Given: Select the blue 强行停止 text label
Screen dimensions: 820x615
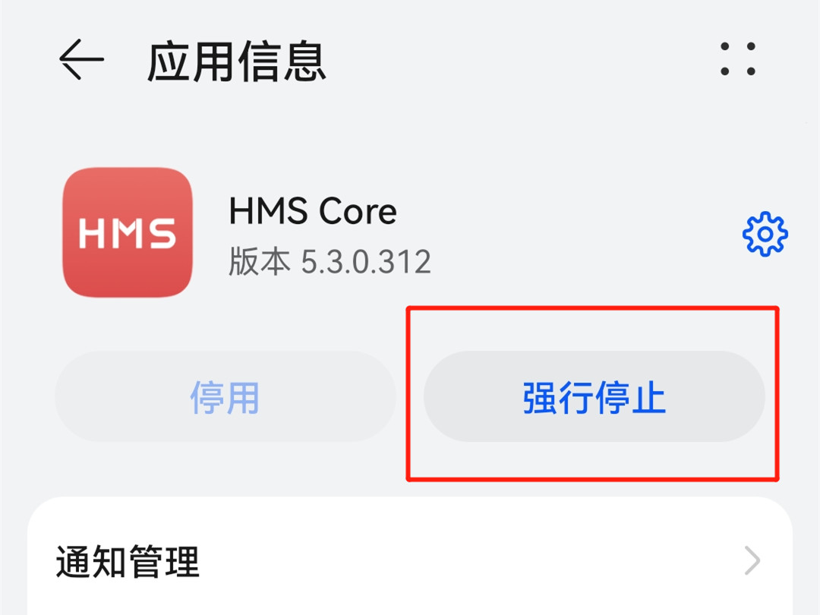Looking at the screenshot, I should click(594, 397).
